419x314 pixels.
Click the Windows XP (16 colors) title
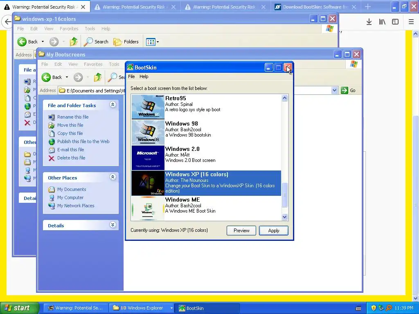pyautogui.click(x=197, y=174)
